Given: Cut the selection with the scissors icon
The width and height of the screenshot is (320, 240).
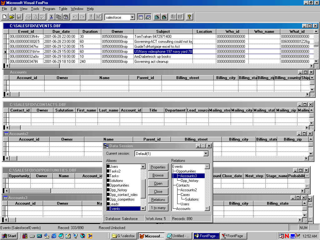Looking at the screenshot, I should [x=51, y=17].
